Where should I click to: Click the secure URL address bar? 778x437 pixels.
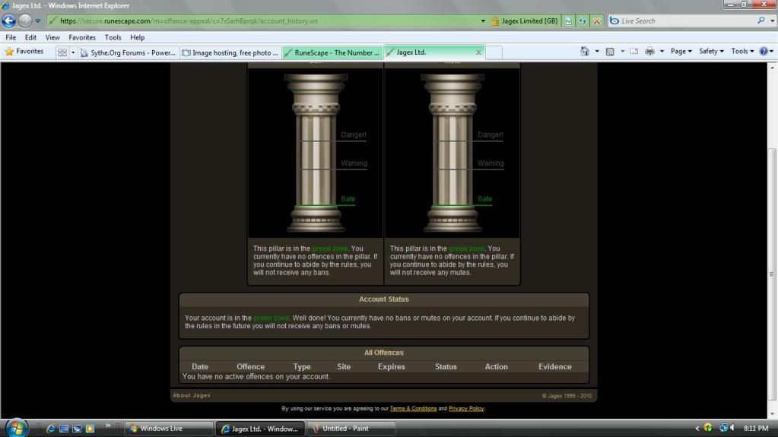tap(263, 21)
